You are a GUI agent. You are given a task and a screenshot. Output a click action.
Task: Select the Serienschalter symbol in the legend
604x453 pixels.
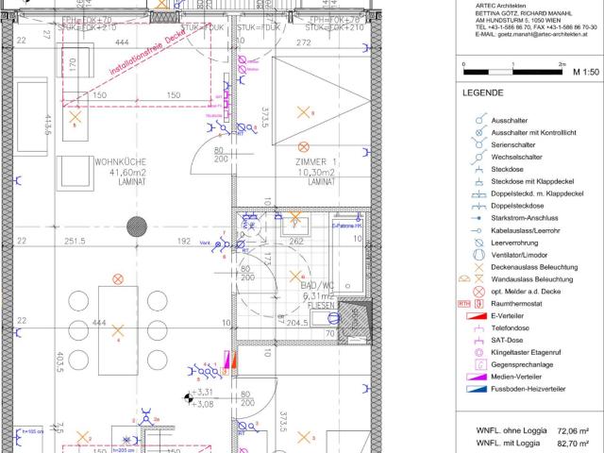coord(478,144)
